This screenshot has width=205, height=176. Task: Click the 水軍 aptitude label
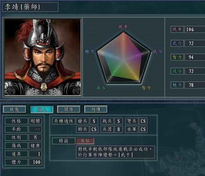132,129
